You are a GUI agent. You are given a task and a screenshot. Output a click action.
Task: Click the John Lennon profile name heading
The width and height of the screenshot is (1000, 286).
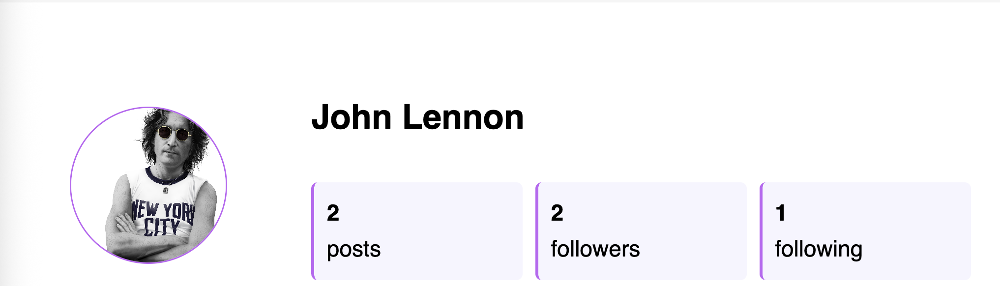(417, 117)
